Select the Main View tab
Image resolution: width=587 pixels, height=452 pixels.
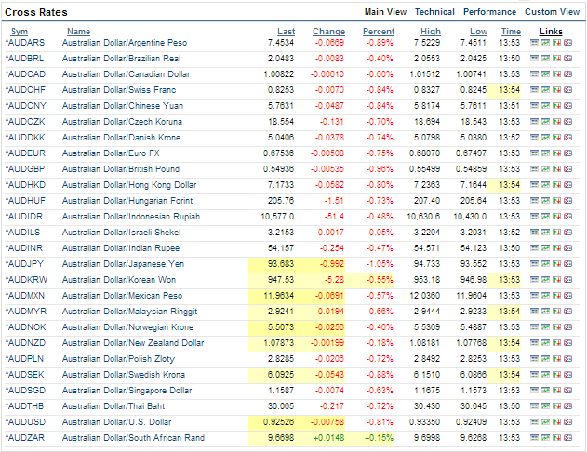tap(385, 12)
